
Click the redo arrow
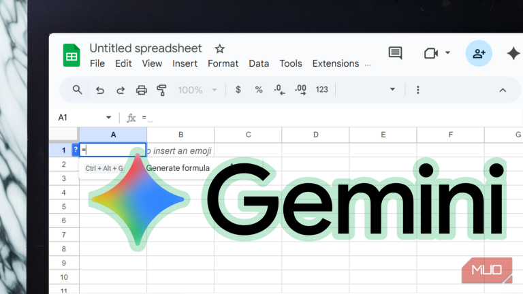[121, 90]
